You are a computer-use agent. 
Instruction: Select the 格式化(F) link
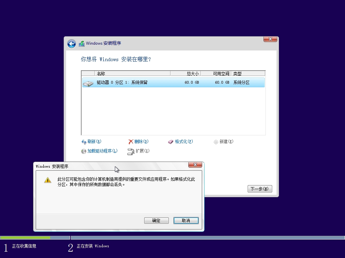(x=184, y=141)
